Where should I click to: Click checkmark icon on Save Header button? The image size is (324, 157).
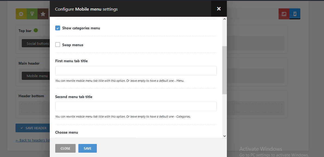pos(21,128)
